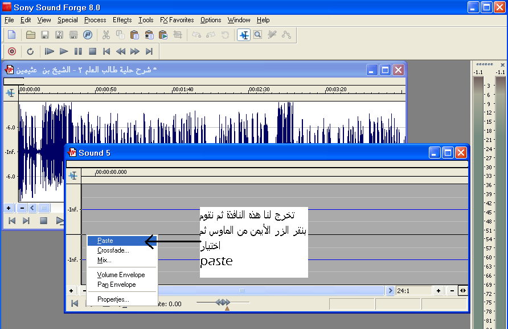Open the File menu
Viewport: 508px width, 329px height.
pyautogui.click(x=9, y=20)
